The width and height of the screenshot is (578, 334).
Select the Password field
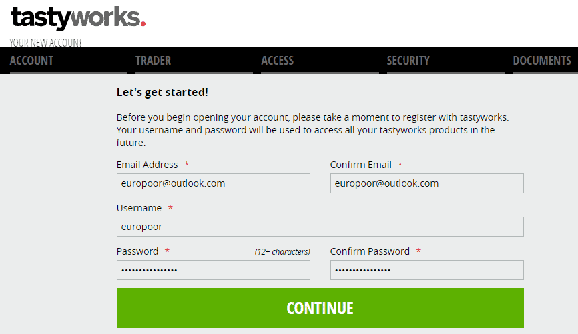(x=214, y=270)
